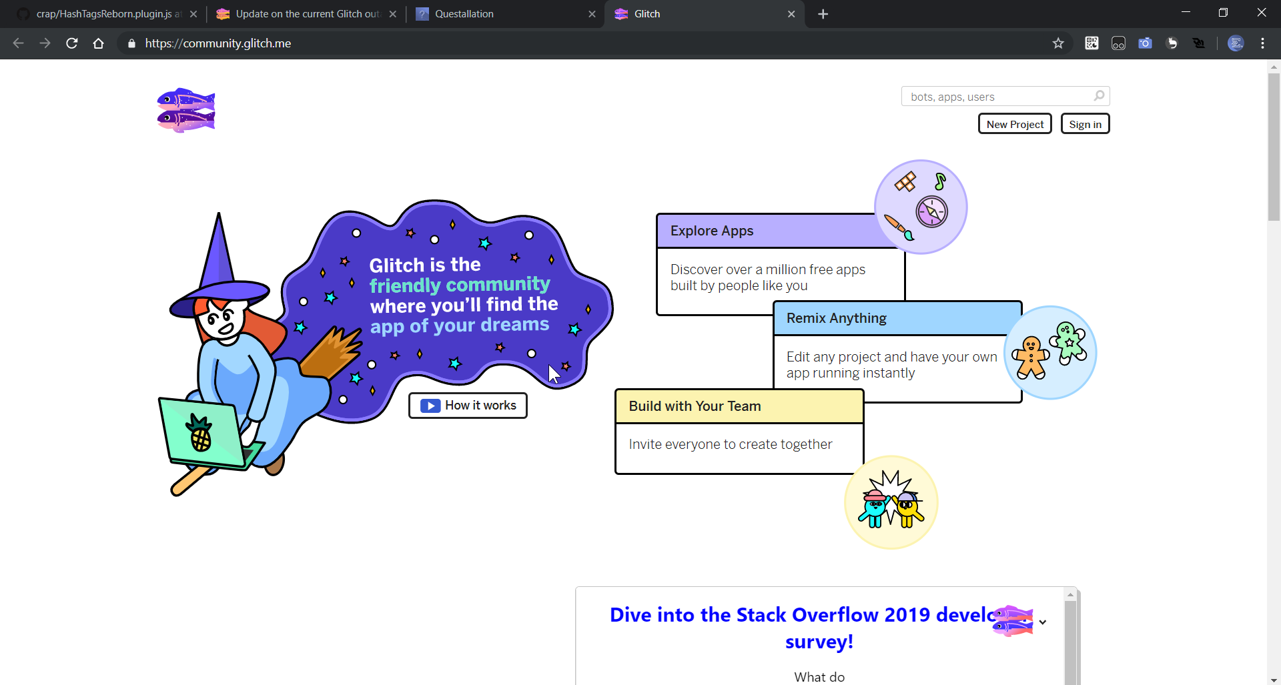Expand the chevron next to the small fish icon
The image size is (1281, 685).
tap(1043, 622)
